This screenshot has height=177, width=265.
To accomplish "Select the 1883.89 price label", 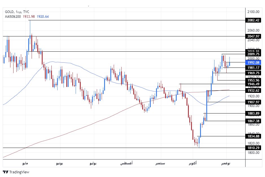I will (253, 113).
